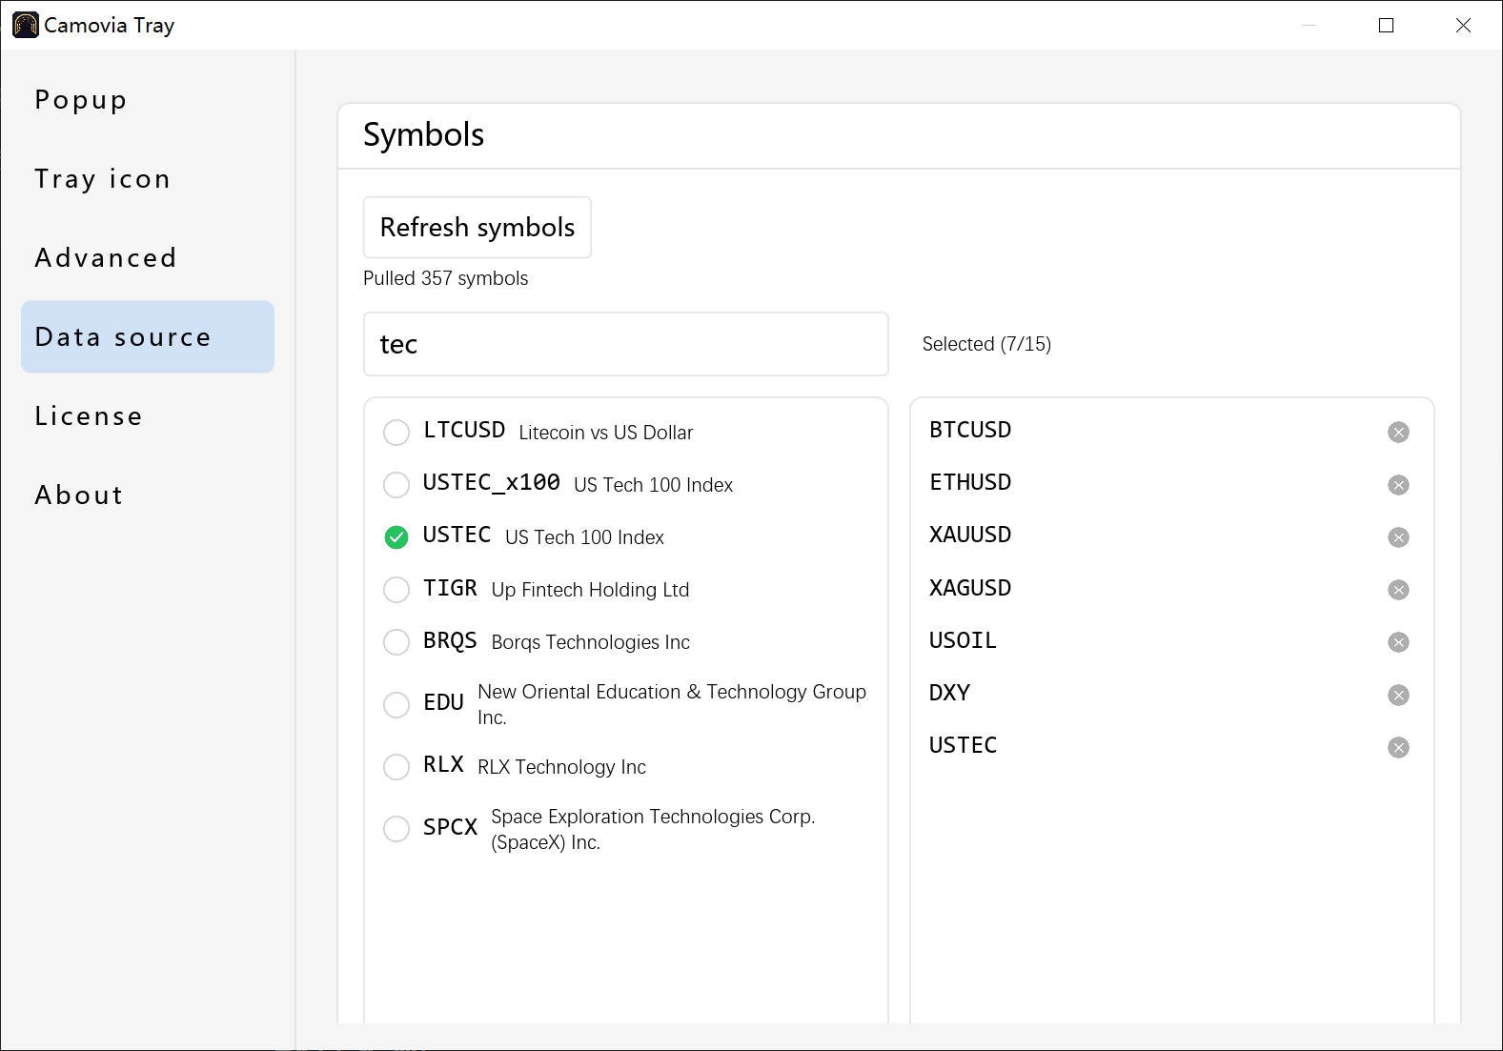Image resolution: width=1503 pixels, height=1051 pixels.
Task: Click XAGUSD in the selected list
Action: click(x=970, y=588)
